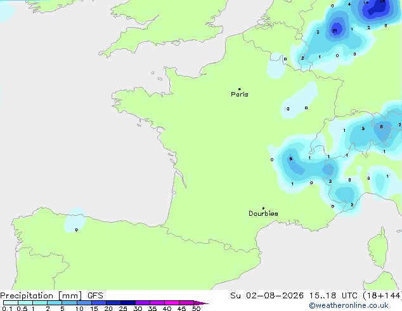Select the 40–45 mm magenta legend swatch
The height and width of the screenshot is (311, 402).
coord(172,303)
